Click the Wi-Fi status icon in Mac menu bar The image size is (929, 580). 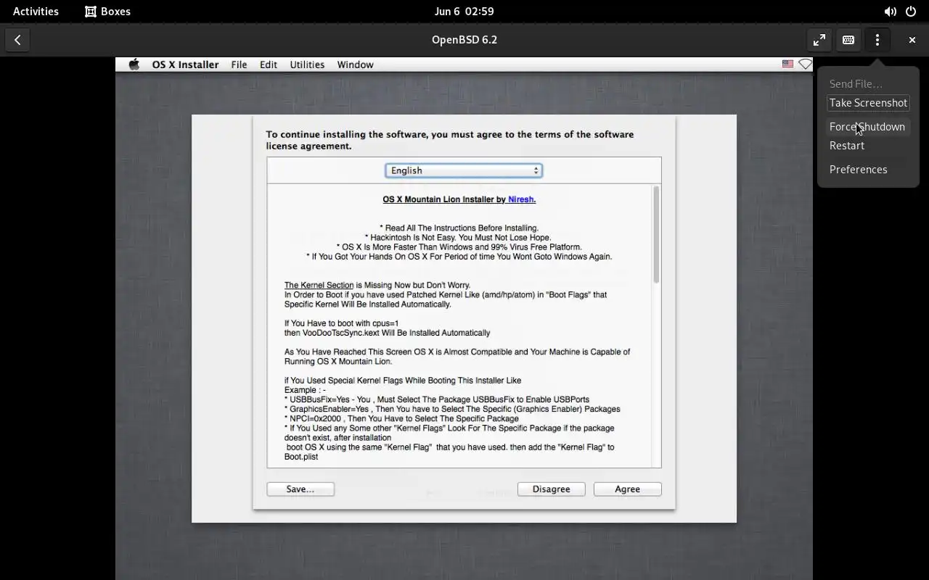tap(805, 65)
